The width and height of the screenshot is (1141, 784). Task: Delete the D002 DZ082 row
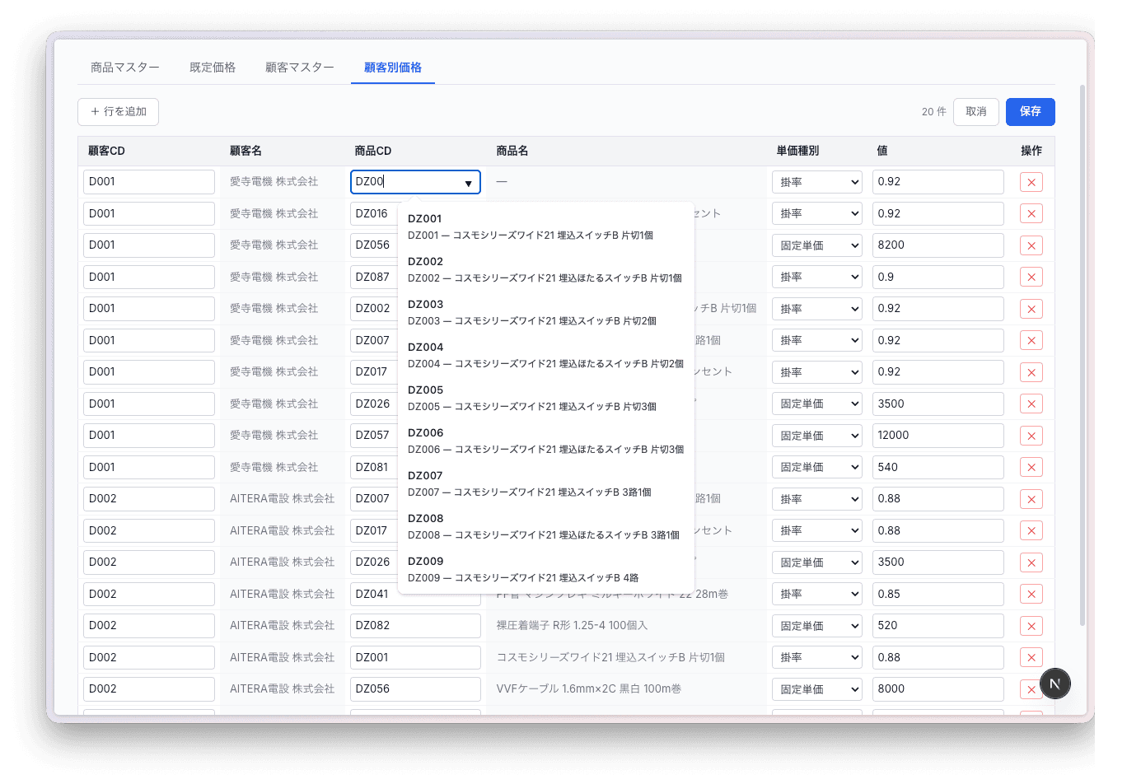(1031, 626)
